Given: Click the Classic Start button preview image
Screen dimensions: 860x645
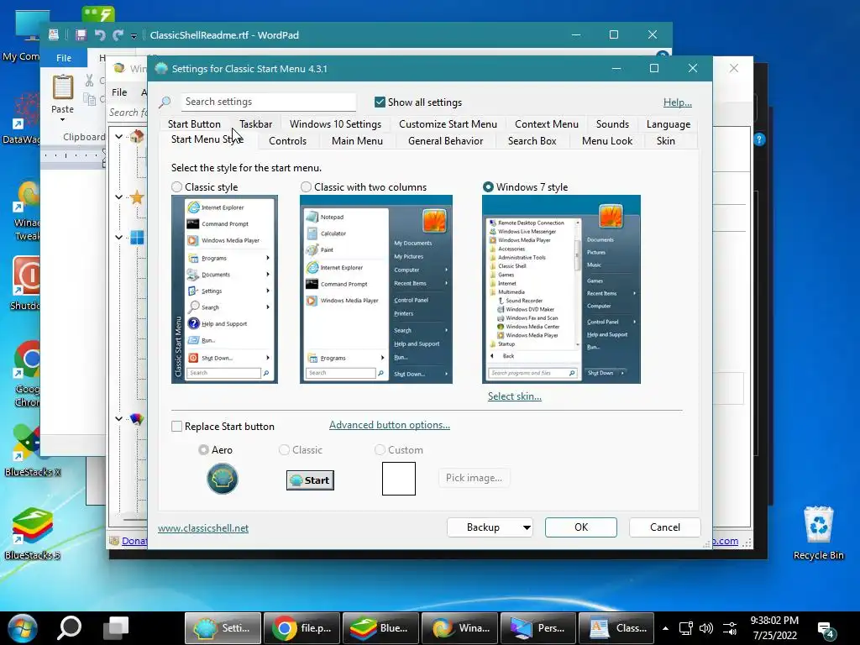Looking at the screenshot, I should [310, 480].
